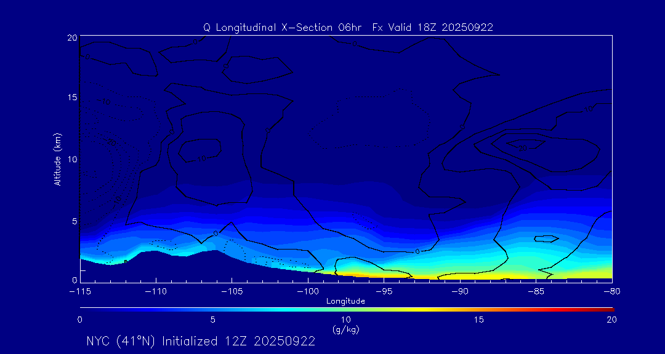Select color bar scale label 10
665x354 pixels.
(346, 320)
